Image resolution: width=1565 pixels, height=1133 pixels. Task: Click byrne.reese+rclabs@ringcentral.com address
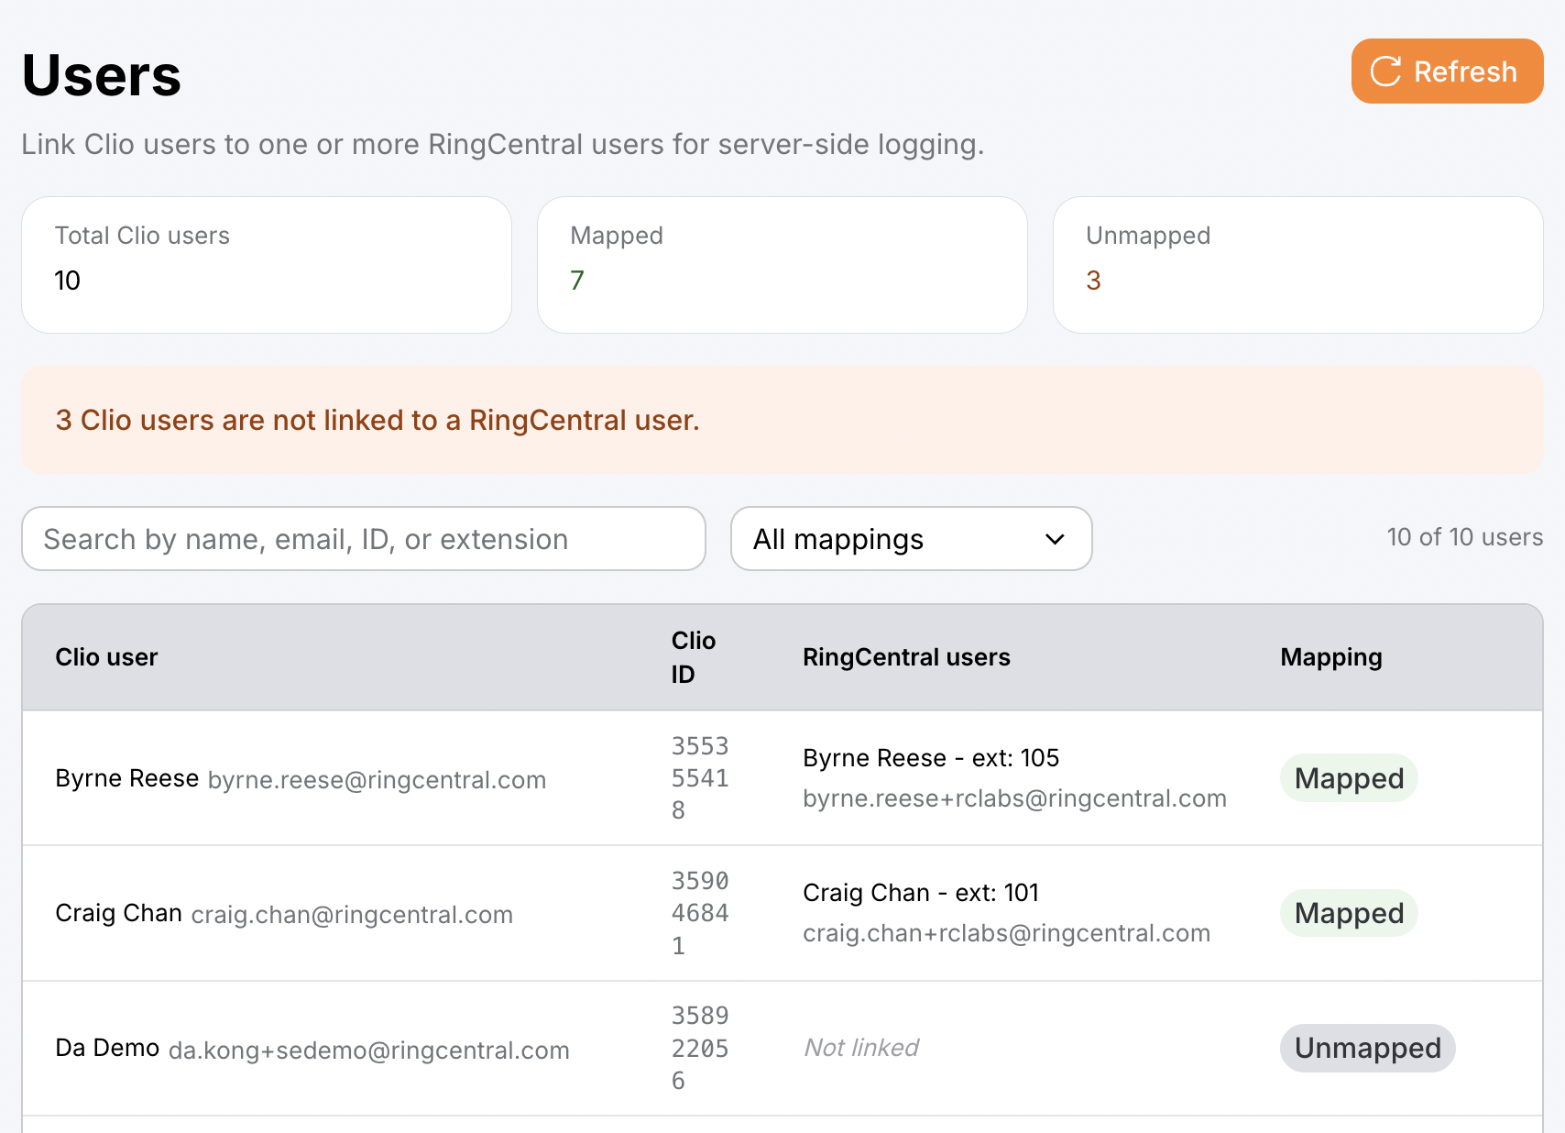[1014, 798]
